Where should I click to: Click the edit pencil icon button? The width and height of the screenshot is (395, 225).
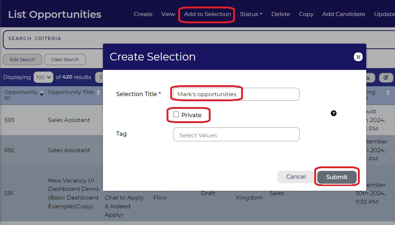[x=386, y=77]
